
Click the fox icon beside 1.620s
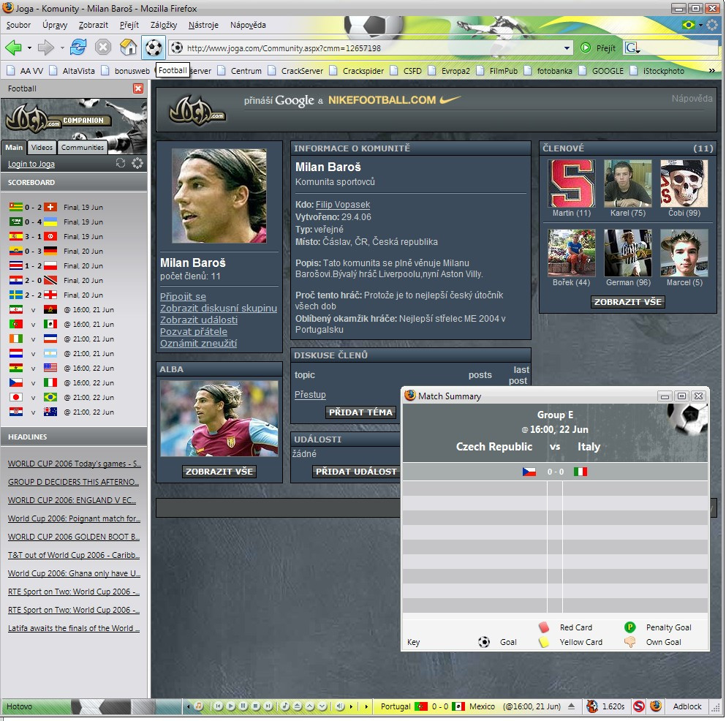(591, 706)
